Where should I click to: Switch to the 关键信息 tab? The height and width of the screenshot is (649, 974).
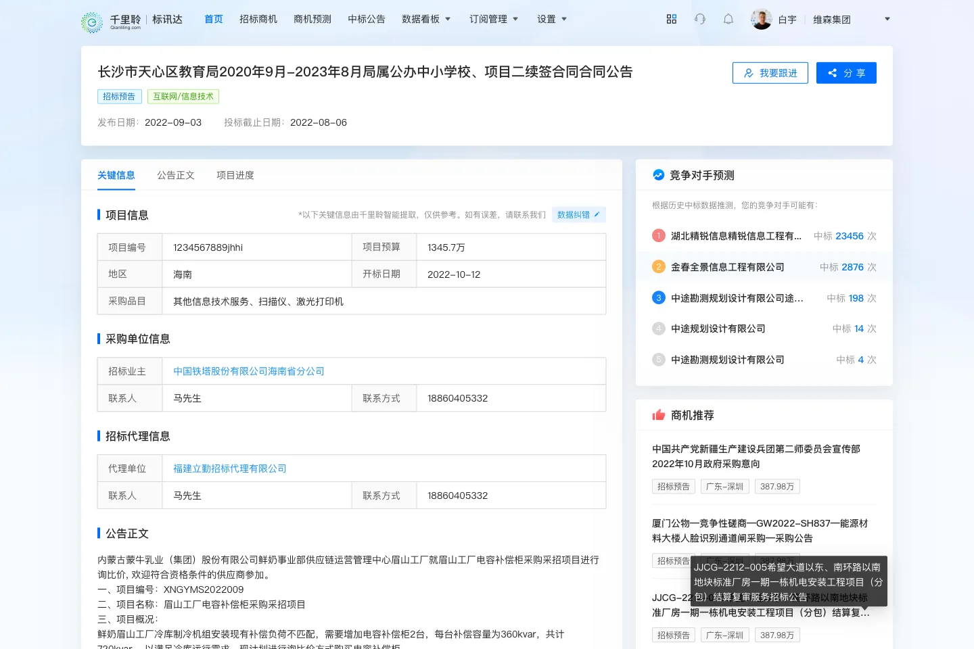[x=116, y=175]
